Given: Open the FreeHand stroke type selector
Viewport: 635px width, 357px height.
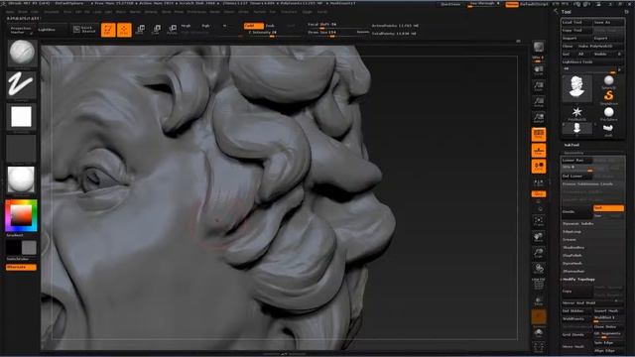Looking at the screenshot, I should pyautogui.click(x=21, y=84).
